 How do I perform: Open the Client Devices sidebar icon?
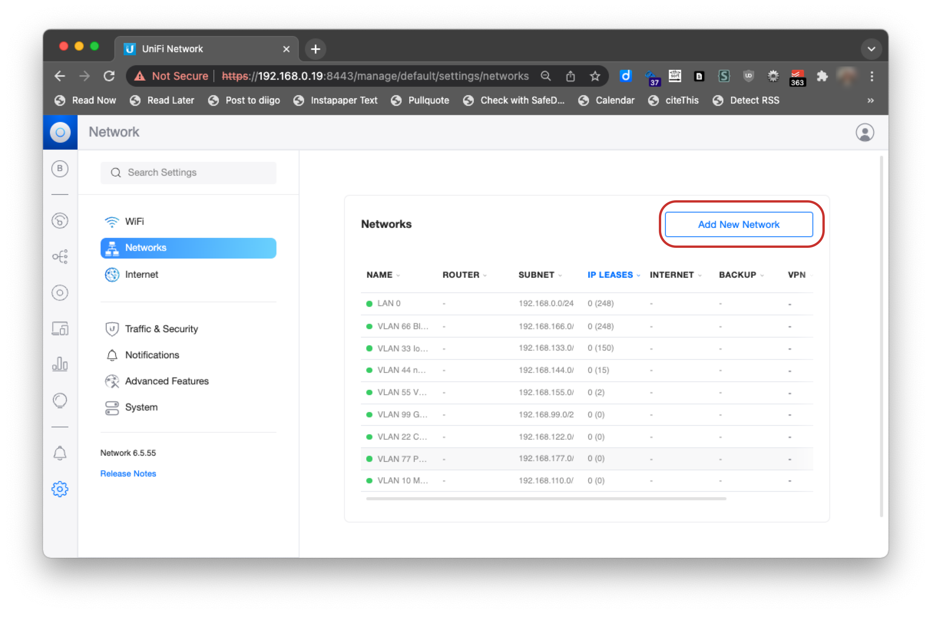60,329
